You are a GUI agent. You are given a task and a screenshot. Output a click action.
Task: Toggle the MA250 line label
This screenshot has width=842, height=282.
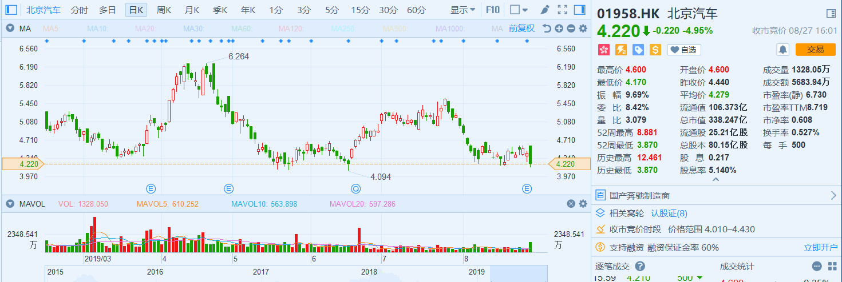345,29
